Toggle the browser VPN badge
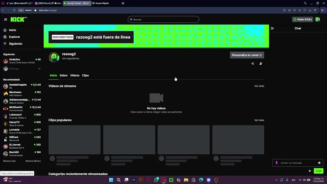Image resolution: width=327 pixels, height=184 pixels. (x=21, y=10)
